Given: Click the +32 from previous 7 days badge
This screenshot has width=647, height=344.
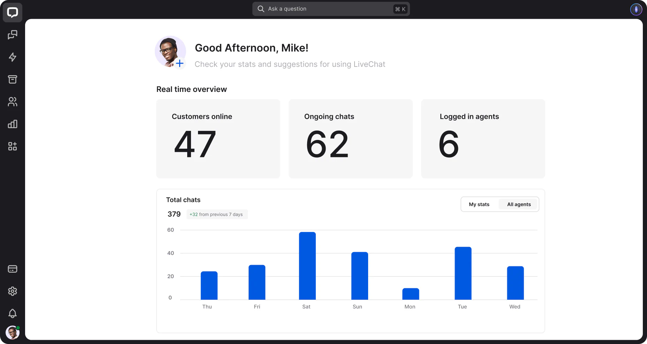Looking at the screenshot, I should 217,214.
